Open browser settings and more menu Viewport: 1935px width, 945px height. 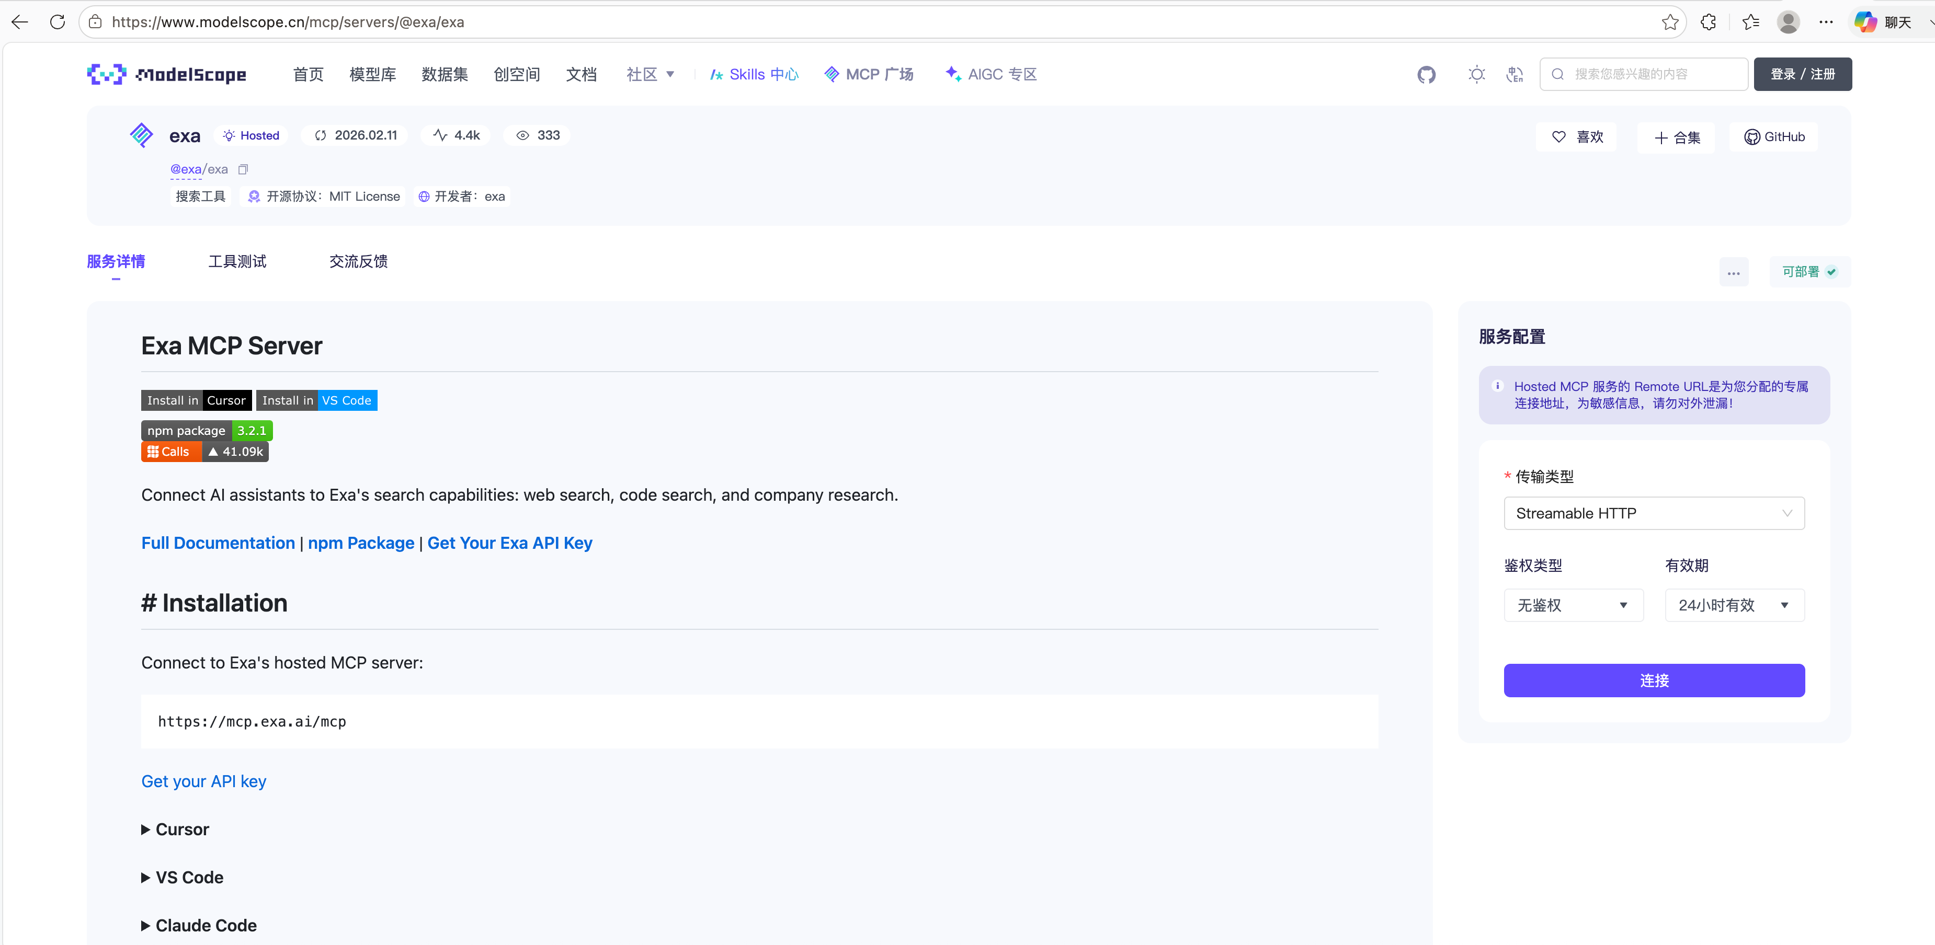tap(1825, 22)
